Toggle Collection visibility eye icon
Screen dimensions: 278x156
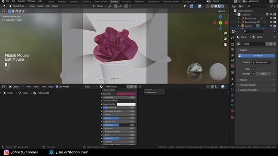271,14
